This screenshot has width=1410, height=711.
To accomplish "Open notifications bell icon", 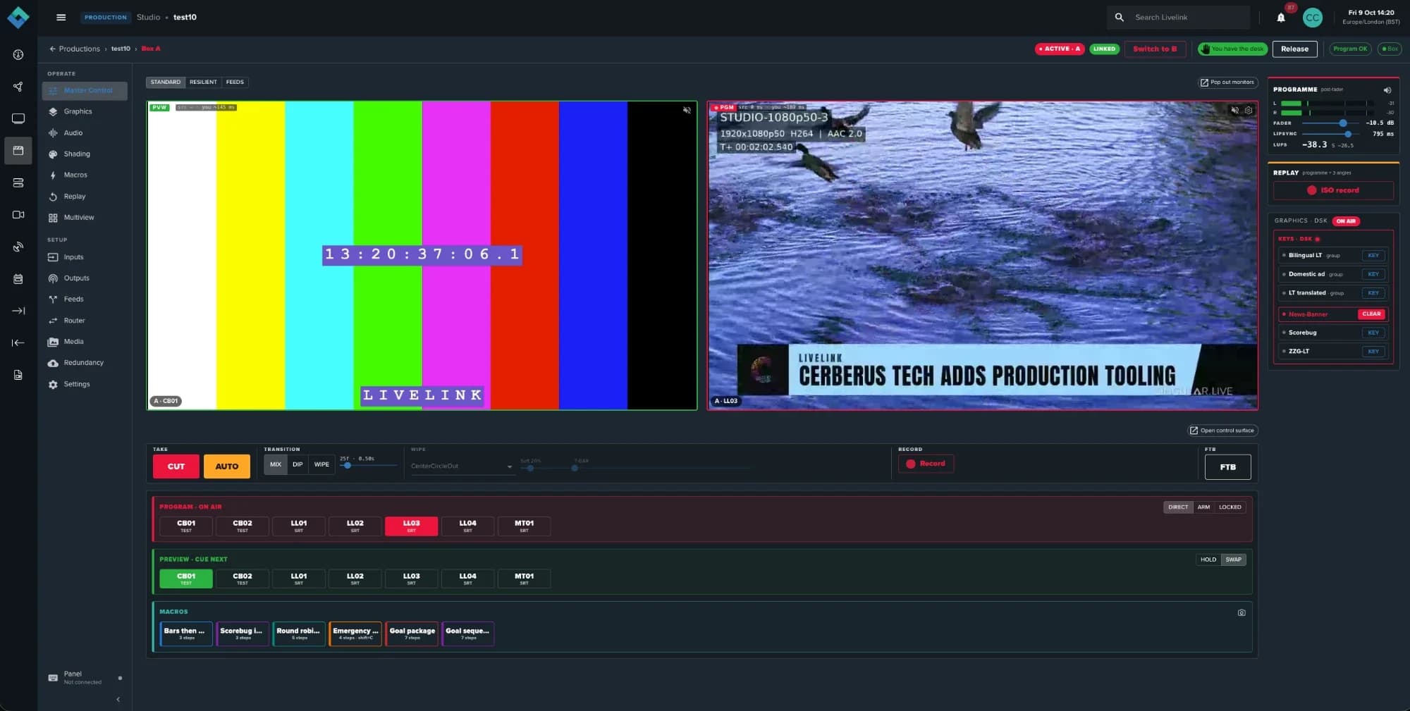I will (x=1281, y=18).
